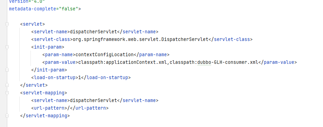This screenshot has width=323, height=127.
Task: Fold the <servlet-mapping> block in gutter
Action: click(7, 93)
